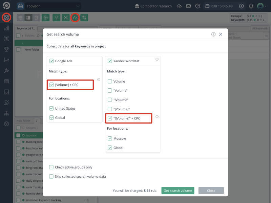Check the Skip collected search volume data option
The image size is (271, 203).
tap(51, 176)
